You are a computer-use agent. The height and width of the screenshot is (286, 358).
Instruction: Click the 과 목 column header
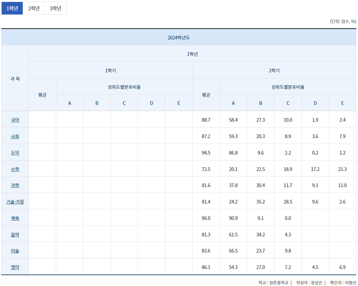coord(15,79)
